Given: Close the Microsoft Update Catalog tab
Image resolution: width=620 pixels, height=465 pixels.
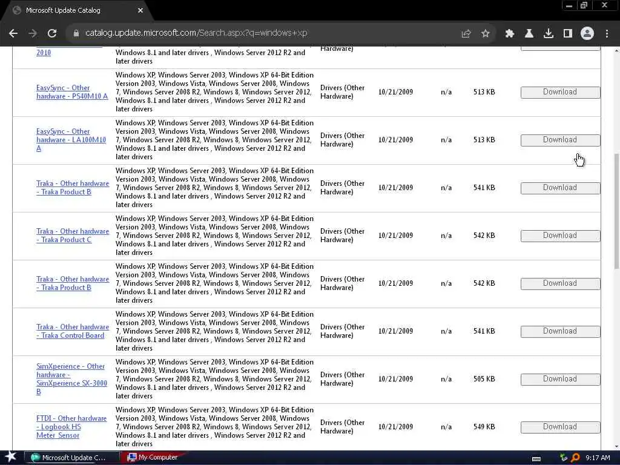Looking at the screenshot, I should tap(140, 10).
